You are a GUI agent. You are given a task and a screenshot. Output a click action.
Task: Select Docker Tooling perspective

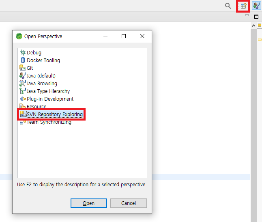[x=43, y=60]
